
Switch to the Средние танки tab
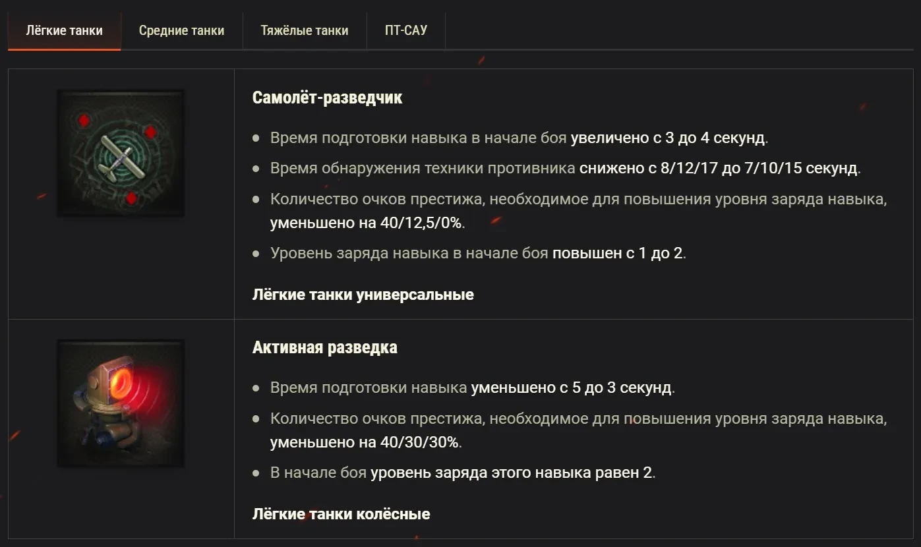181,30
